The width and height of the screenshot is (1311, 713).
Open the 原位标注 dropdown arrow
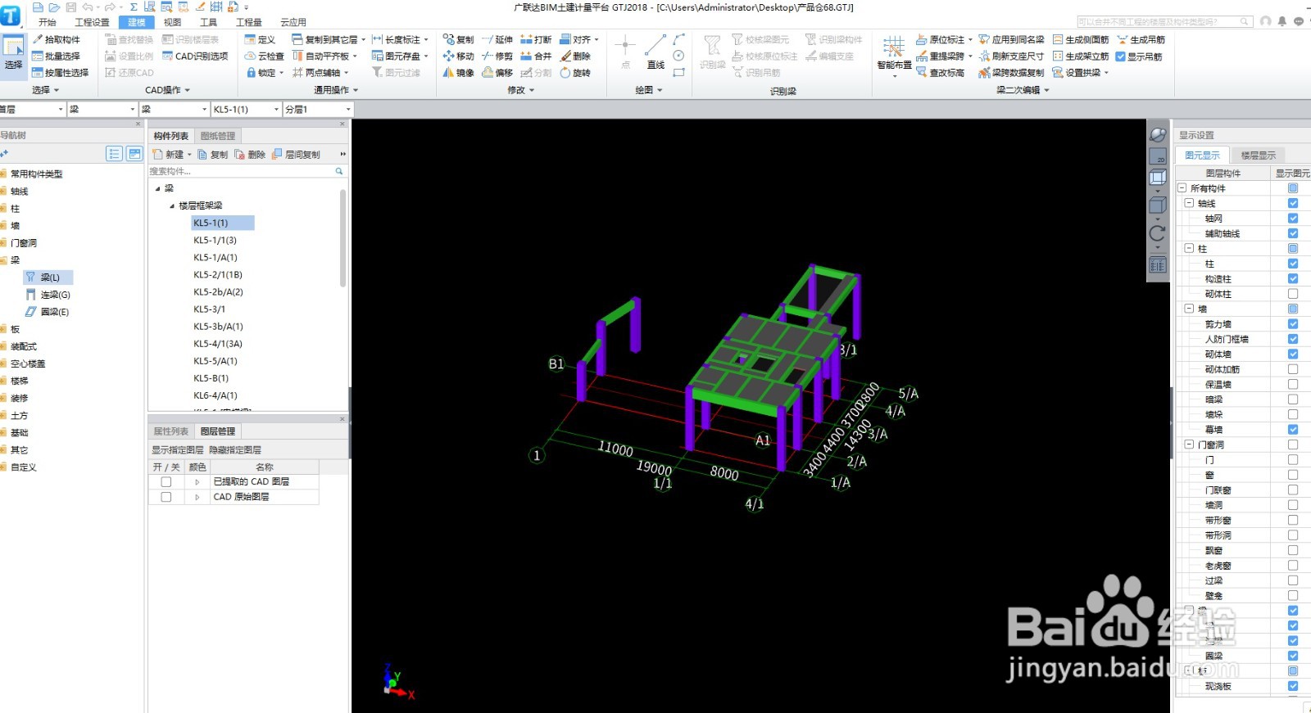(970, 39)
